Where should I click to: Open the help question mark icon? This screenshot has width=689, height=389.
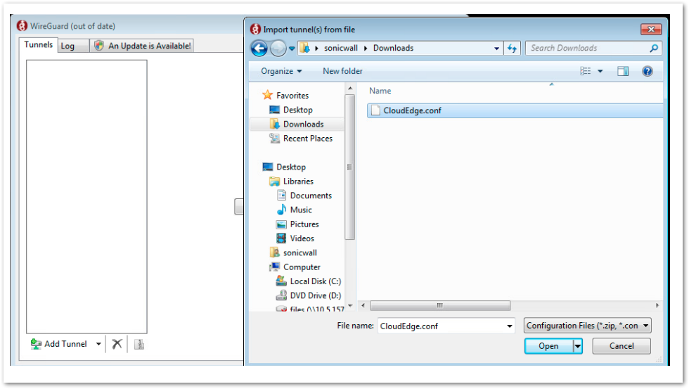click(647, 71)
